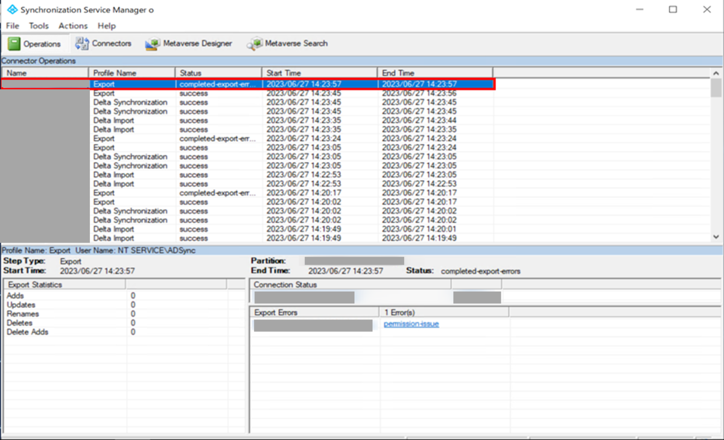Select the Delta Import run ending 14:19:49
The image size is (724, 440).
pos(248,238)
